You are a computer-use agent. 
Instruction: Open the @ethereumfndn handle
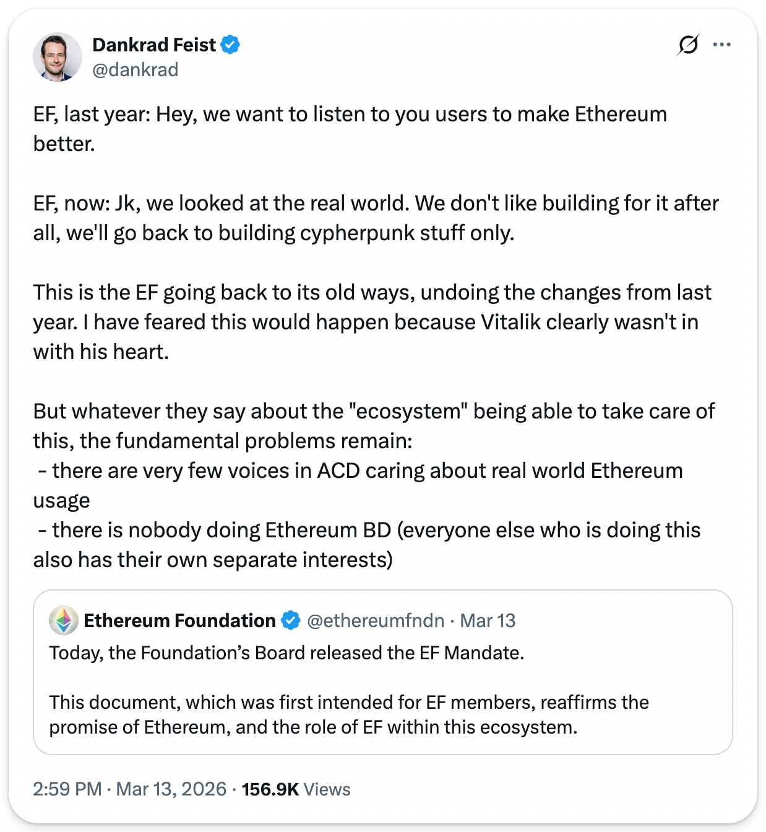[x=376, y=620]
